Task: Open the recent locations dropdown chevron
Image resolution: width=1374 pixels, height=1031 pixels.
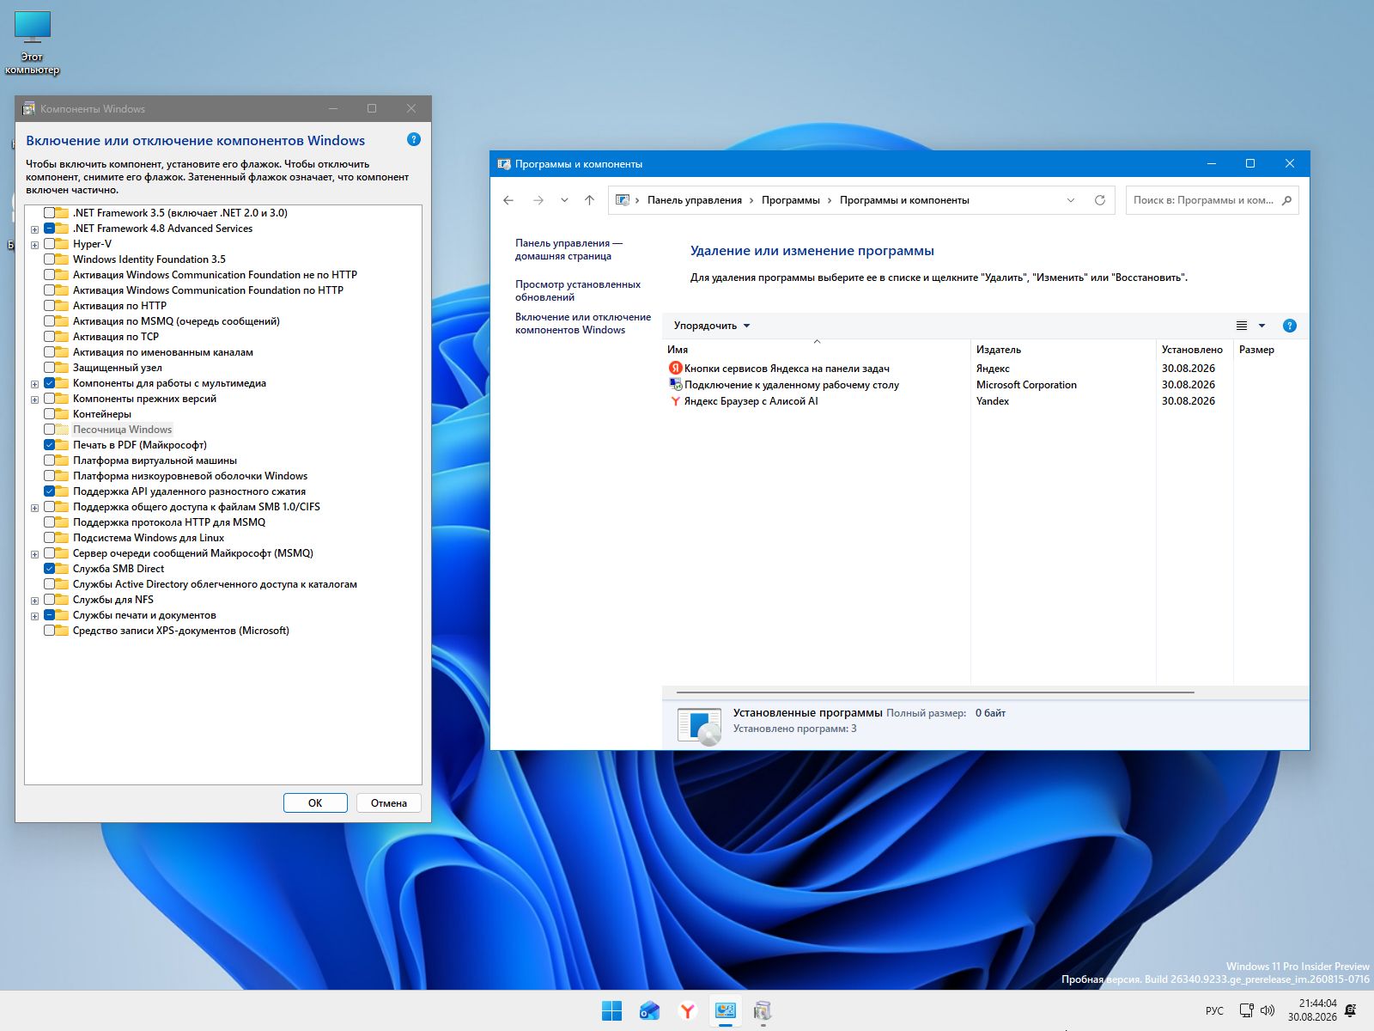Action: (564, 200)
